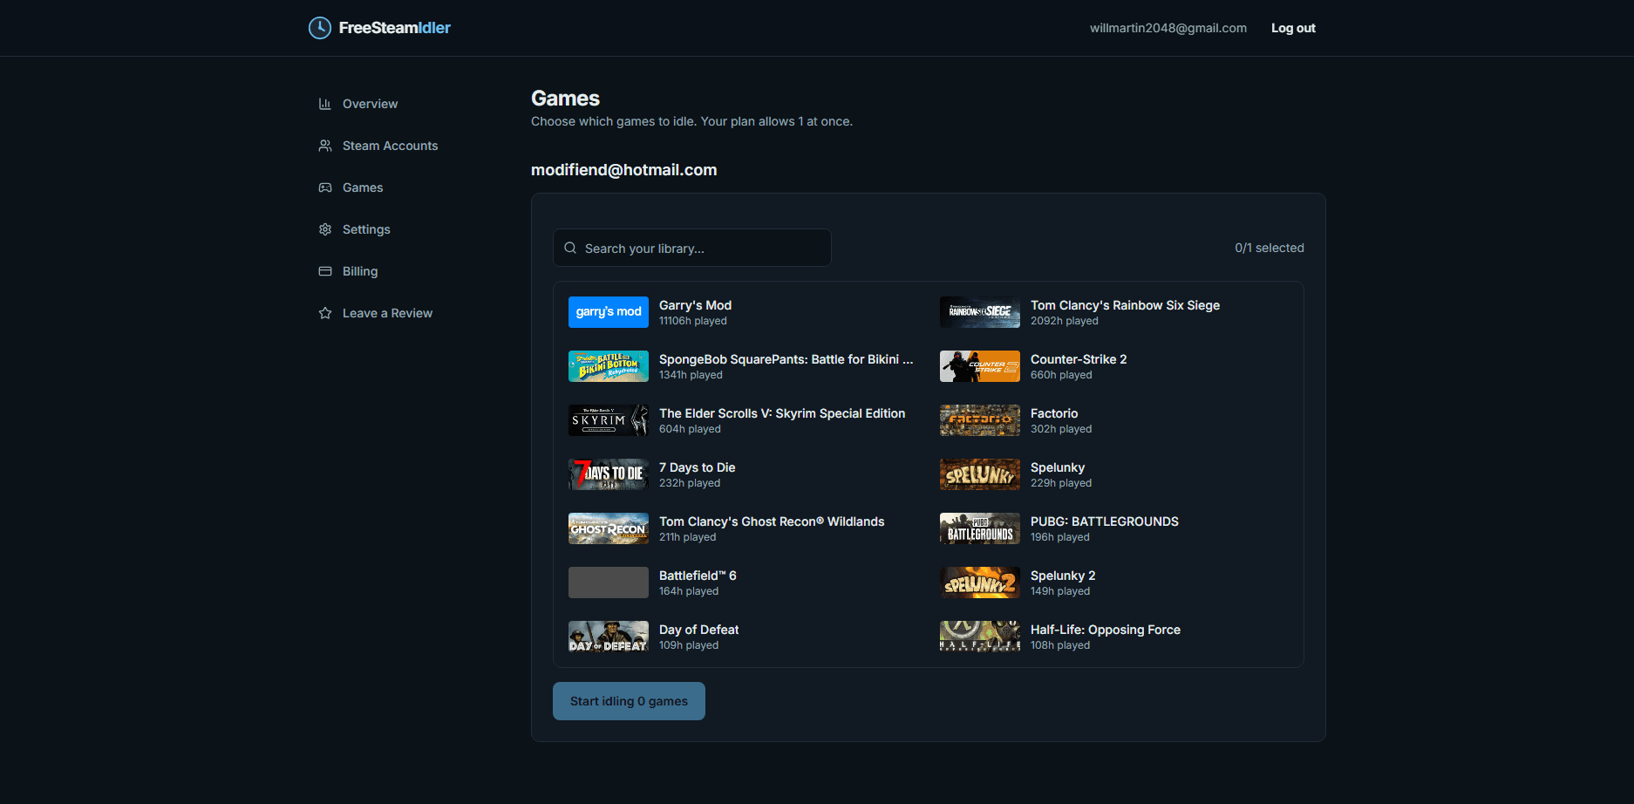Click the Factorio title text

1054,413
